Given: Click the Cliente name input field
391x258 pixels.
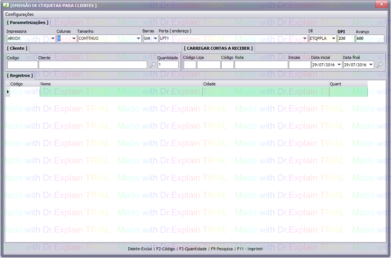Looking at the screenshot, I should pyautogui.click(x=93, y=65).
